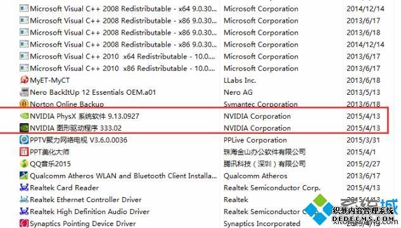
Task: Select the Qualcomm Atheros WLAN installer icon
Action: pyautogui.click(x=24, y=176)
